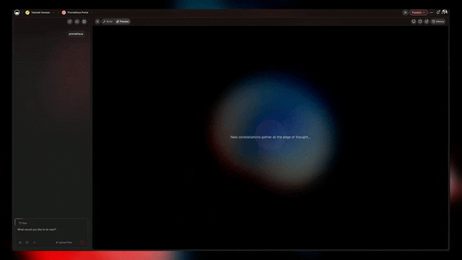Open the home logo in top-left corner
Screen dimensions: 462x260
click(17, 12)
